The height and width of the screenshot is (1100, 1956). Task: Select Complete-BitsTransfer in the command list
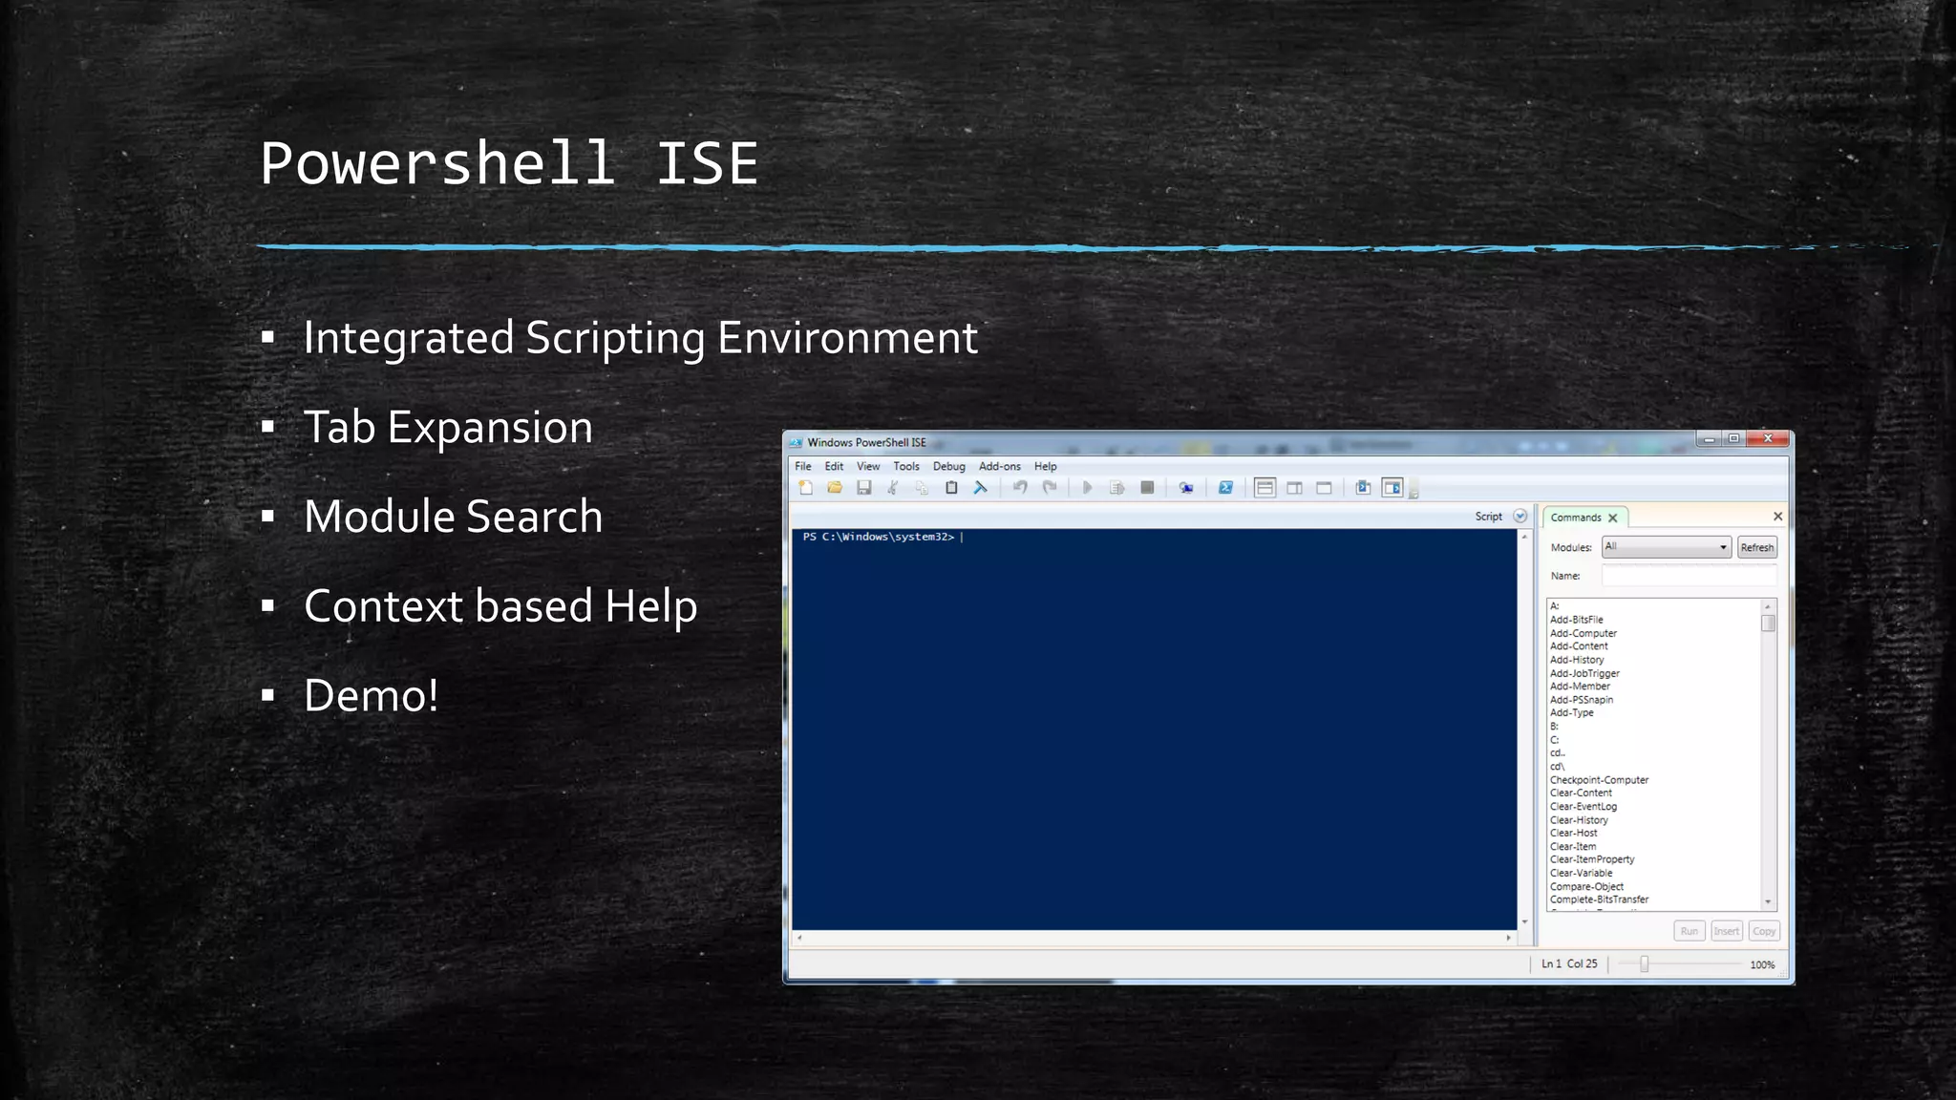1599,899
